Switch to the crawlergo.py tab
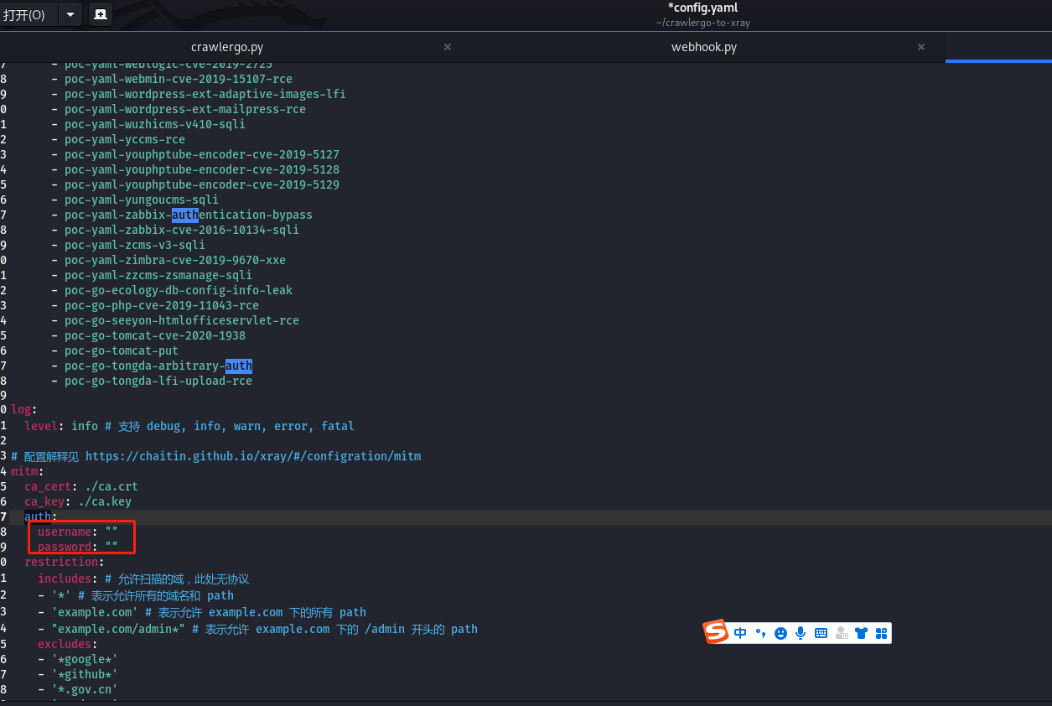1052x706 pixels. [x=227, y=47]
